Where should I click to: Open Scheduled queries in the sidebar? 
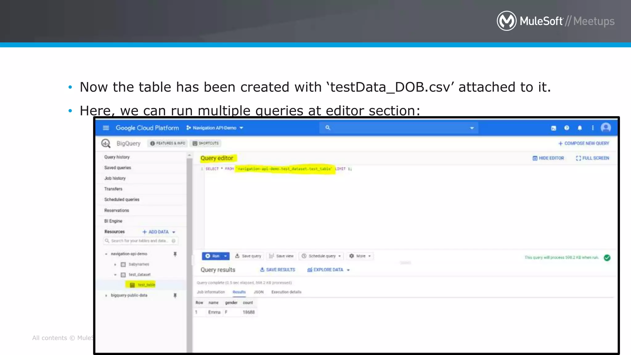point(122,200)
